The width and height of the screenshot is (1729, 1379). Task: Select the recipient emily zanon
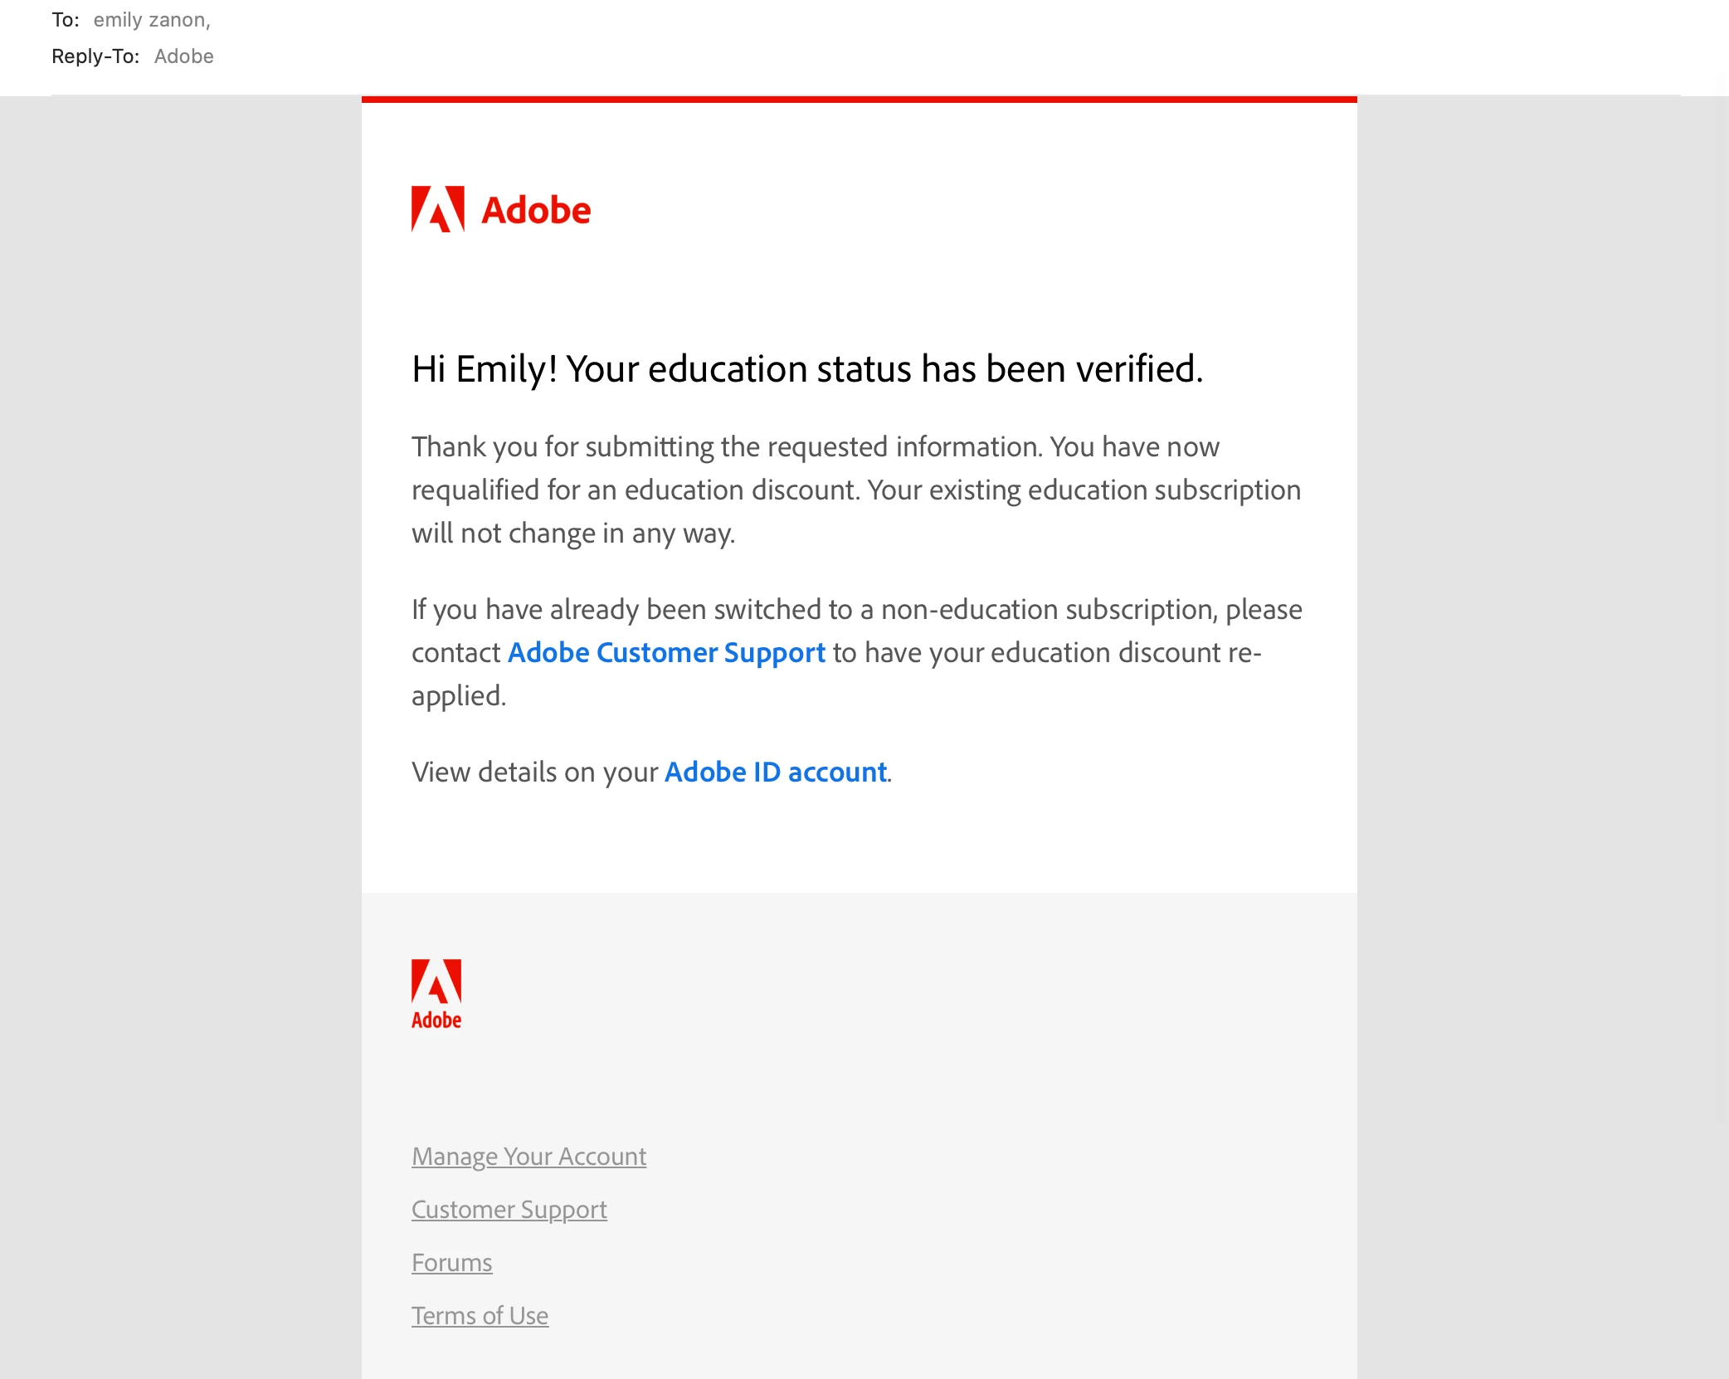[151, 20]
